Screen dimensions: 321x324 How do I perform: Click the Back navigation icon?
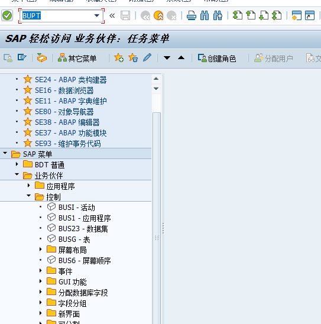click(x=145, y=16)
